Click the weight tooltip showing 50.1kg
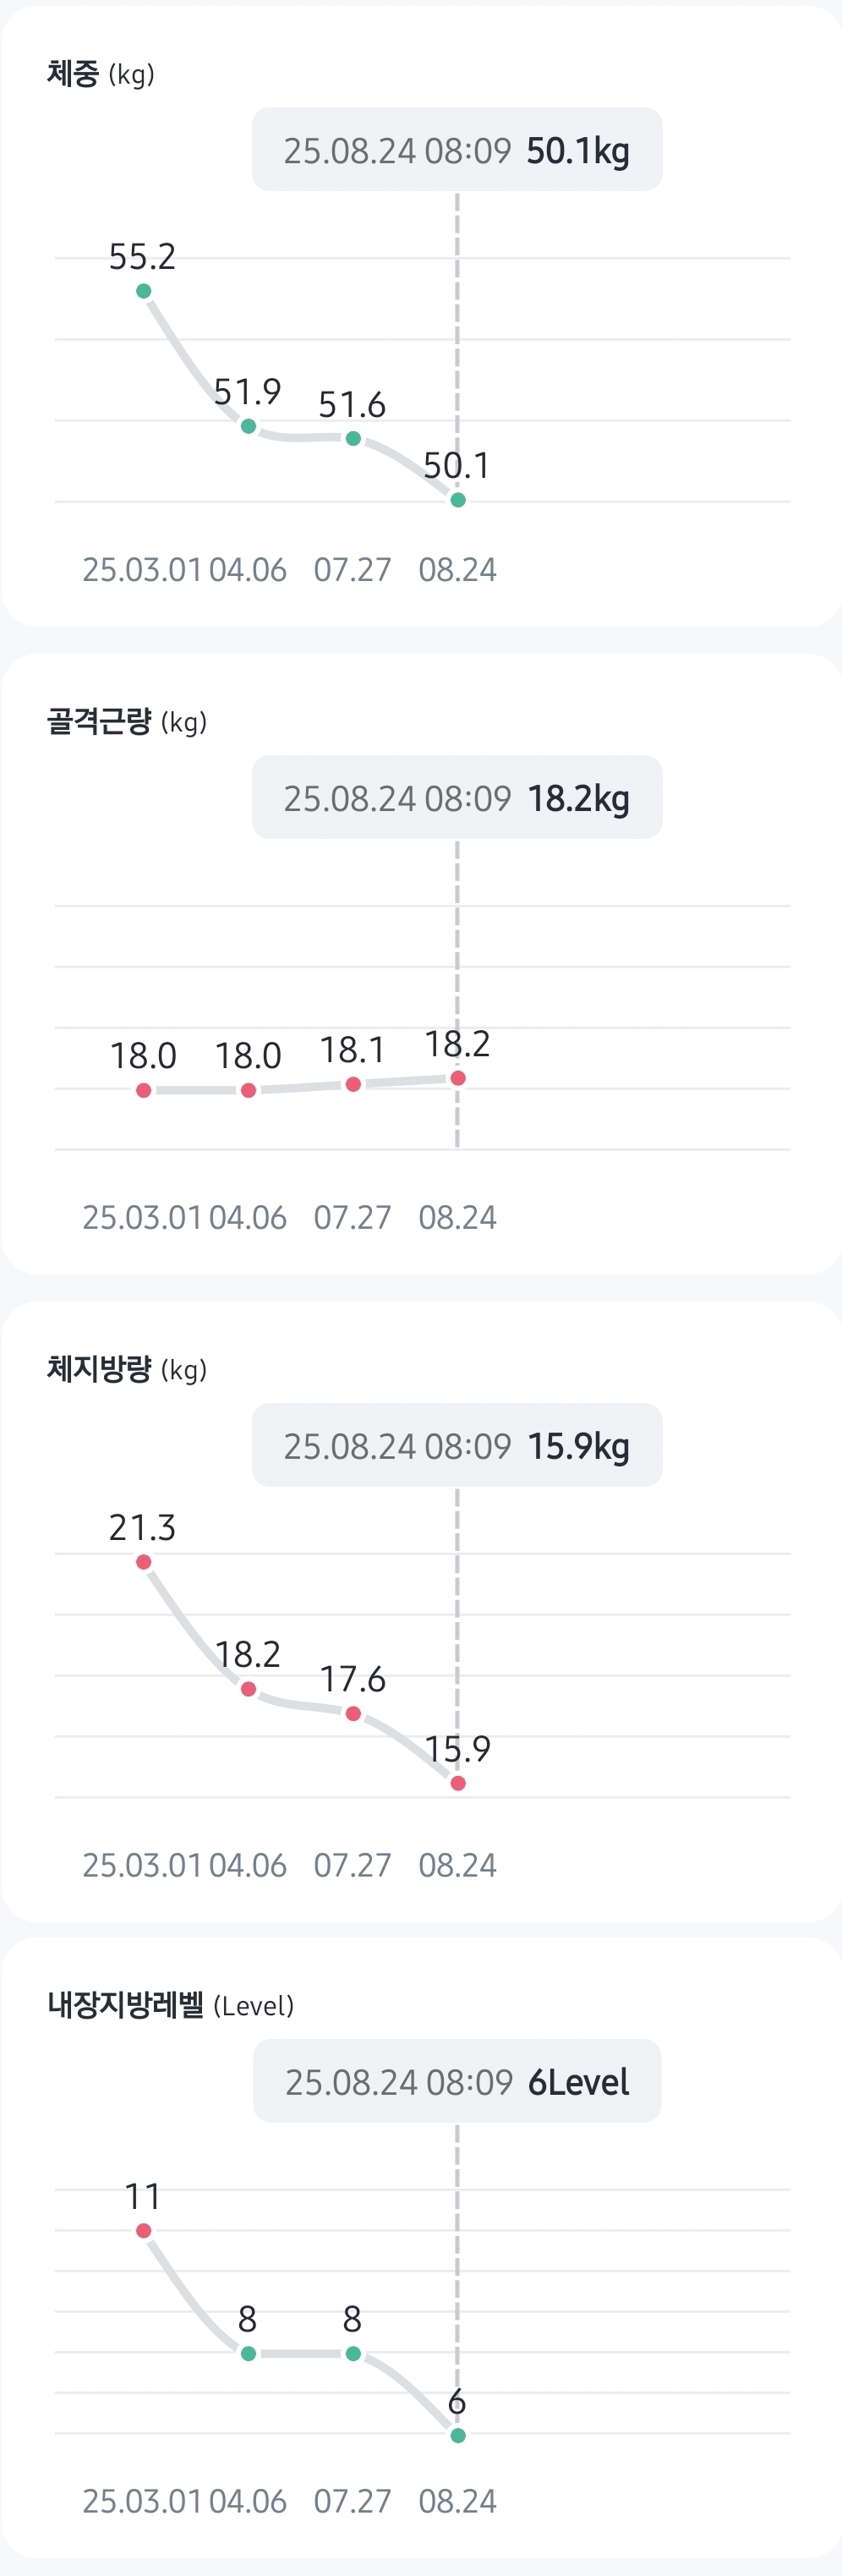Screen dimensions: 842x2576 pyautogui.click(x=457, y=150)
